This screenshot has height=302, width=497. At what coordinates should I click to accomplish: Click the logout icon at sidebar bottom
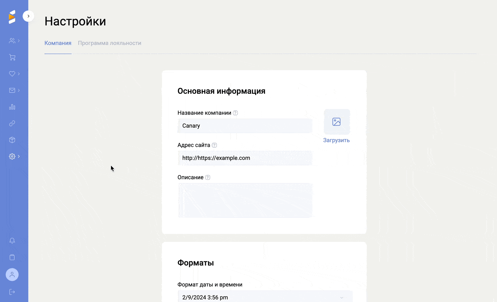(x=12, y=292)
